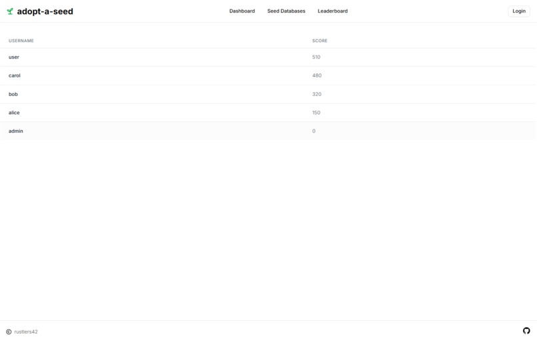The height and width of the screenshot is (343, 537).
Task: Open the Dashboard nav item
Action: coord(242,11)
